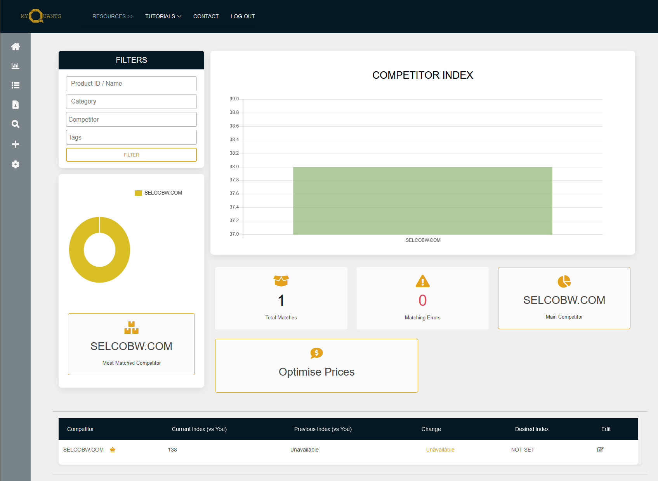Focus the Category filter field
This screenshot has height=481, width=658.
(x=131, y=102)
